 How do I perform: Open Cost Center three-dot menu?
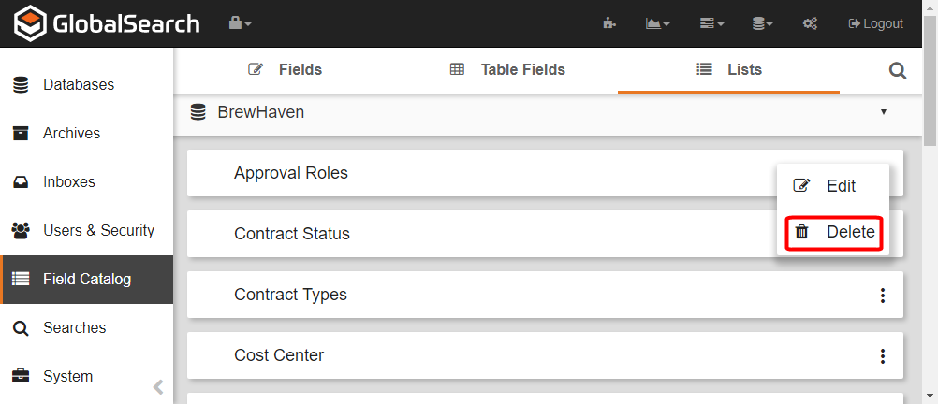point(882,356)
